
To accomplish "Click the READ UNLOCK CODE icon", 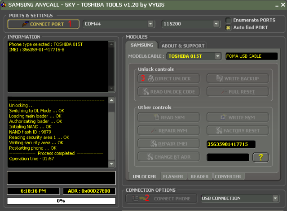I will coord(146,91).
